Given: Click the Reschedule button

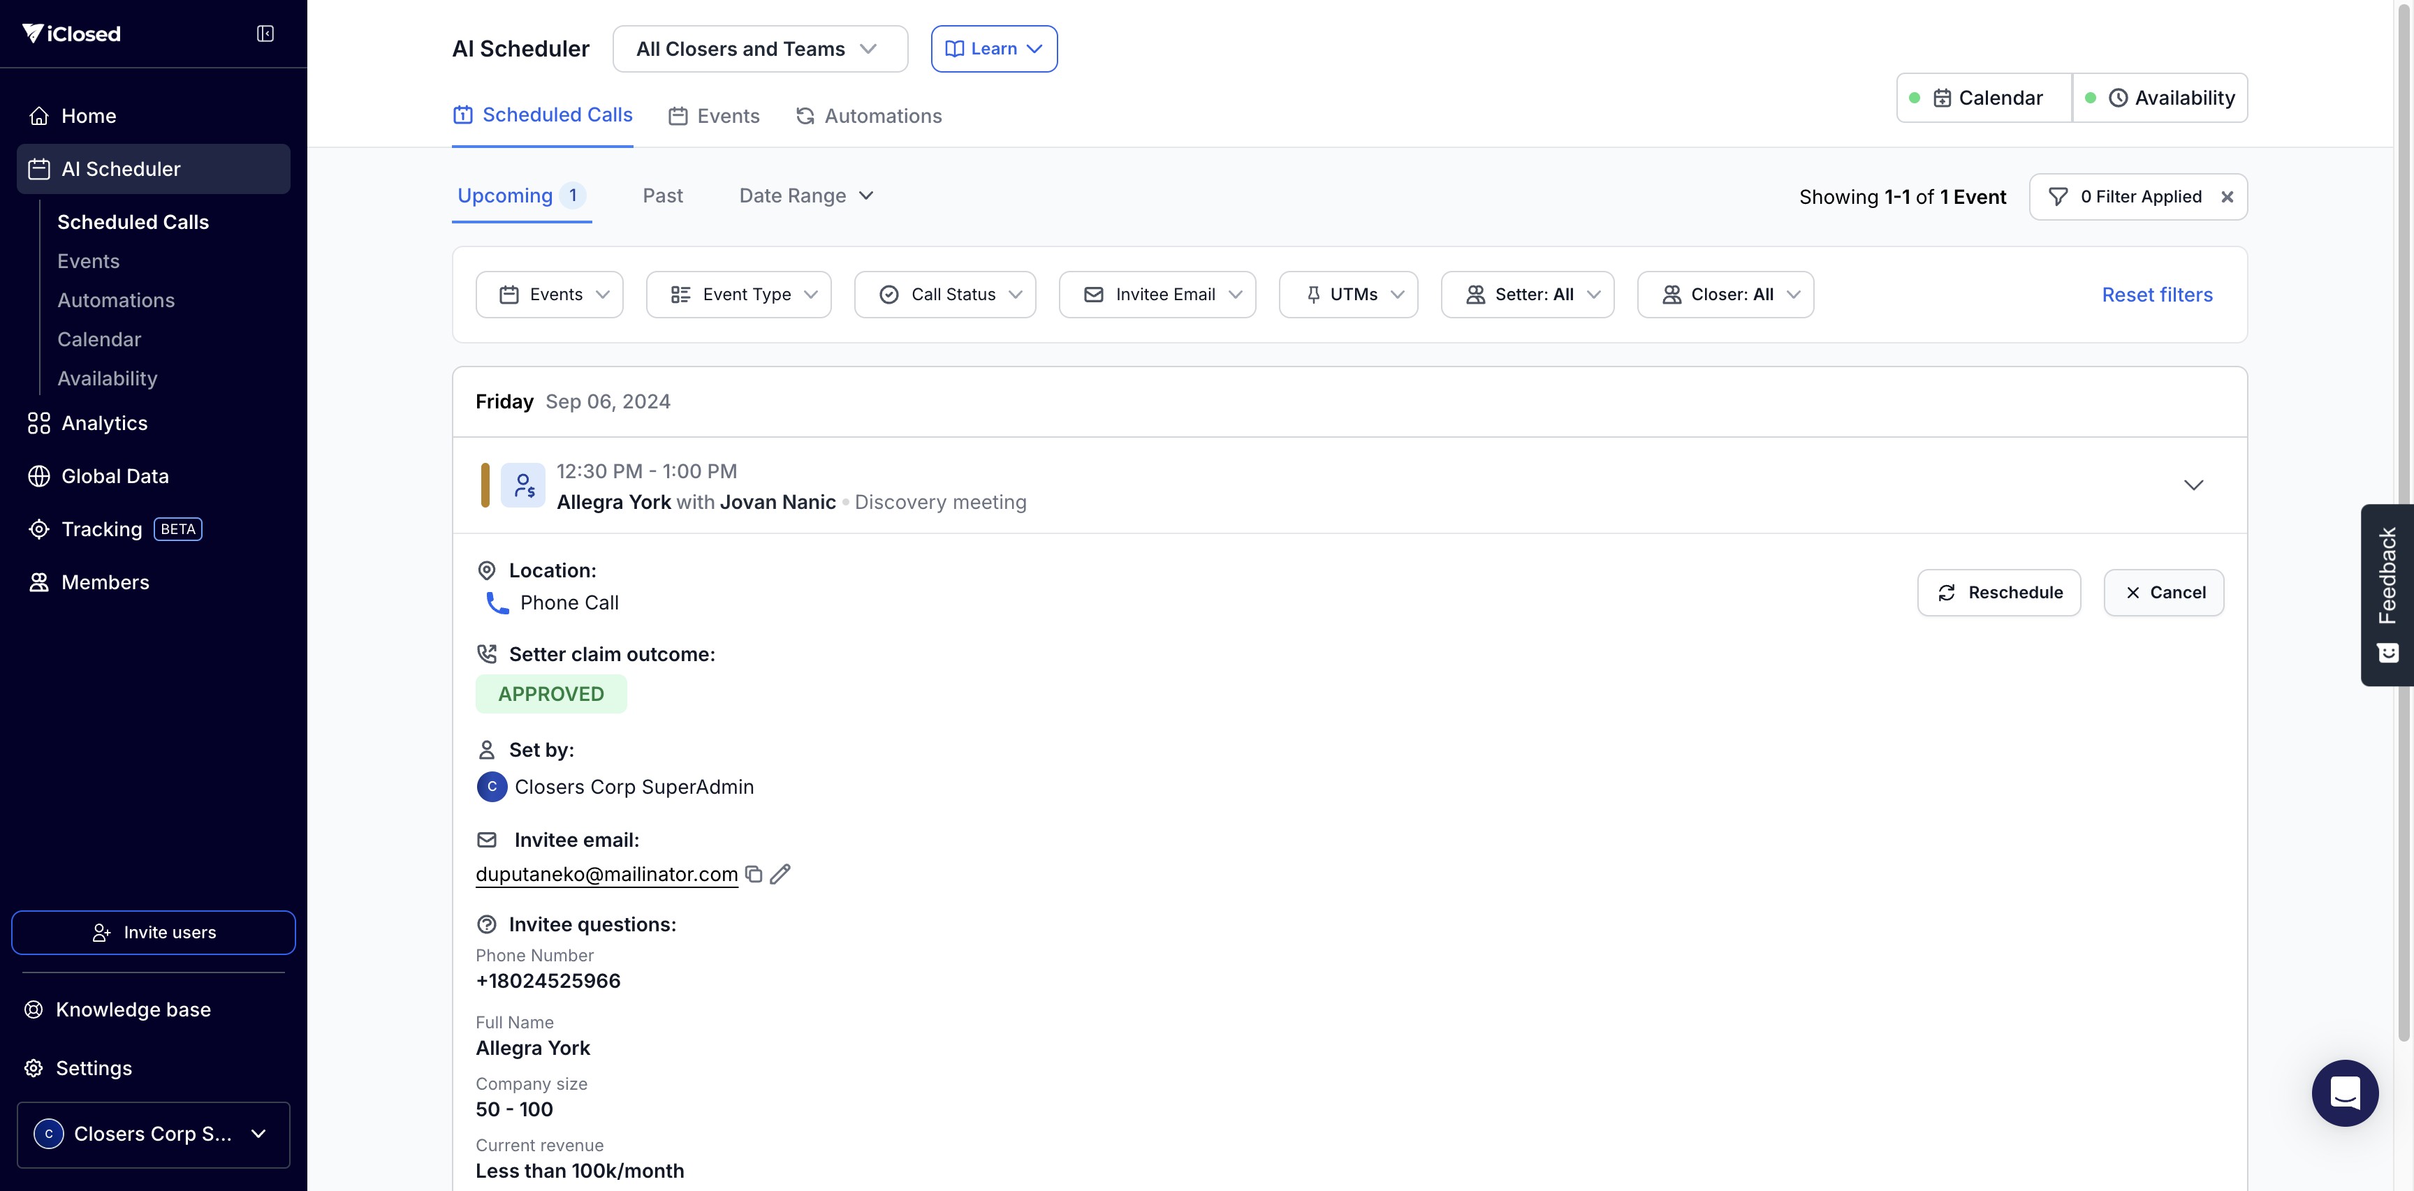Looking at the screenshot, I should click(x=1999, y=593).
